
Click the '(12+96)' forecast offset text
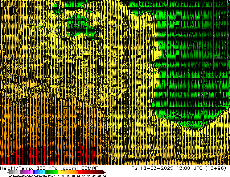tap(215, 168)
